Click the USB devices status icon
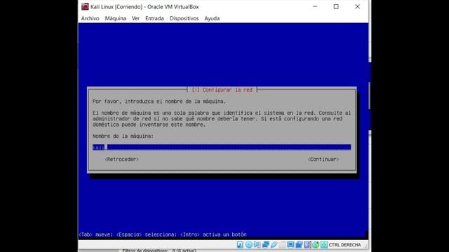 274,244
